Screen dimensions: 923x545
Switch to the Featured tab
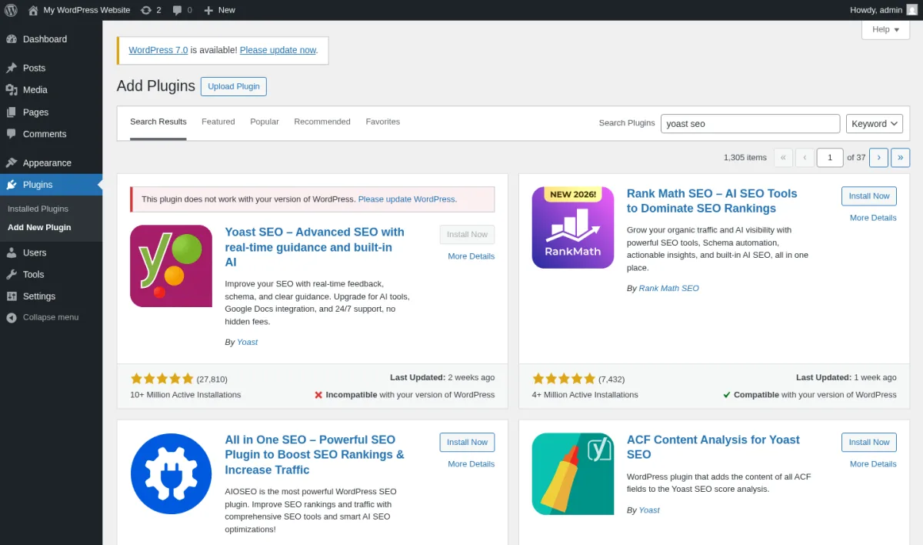point(218,122)
